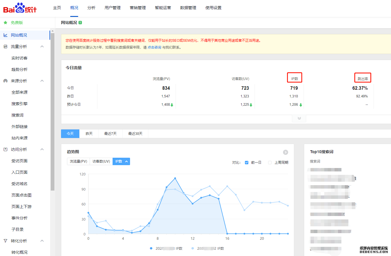Open 站内来源 in the sidebar
This screenshot has height=256, width=391.
click(19, 138)
